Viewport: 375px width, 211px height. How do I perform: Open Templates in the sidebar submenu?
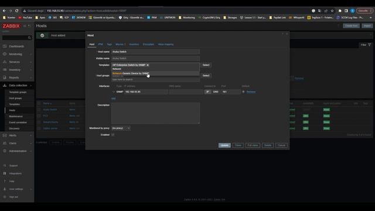(15, 104)
